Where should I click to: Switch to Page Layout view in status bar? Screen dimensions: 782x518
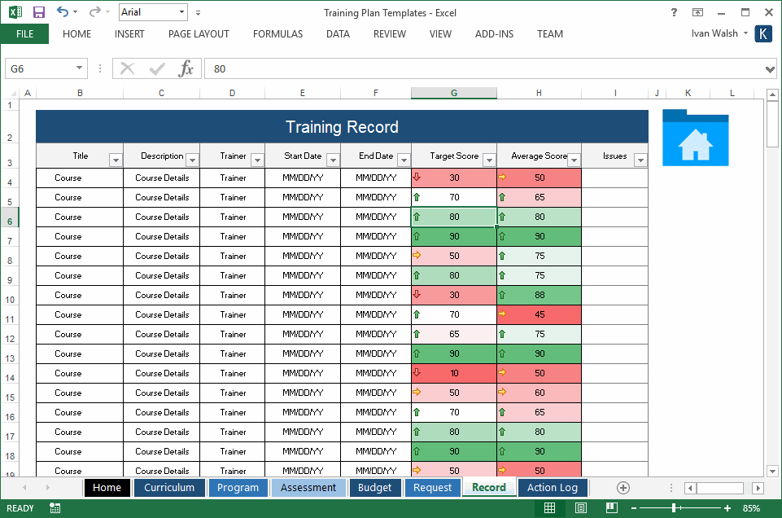click(x=579, y=507)
